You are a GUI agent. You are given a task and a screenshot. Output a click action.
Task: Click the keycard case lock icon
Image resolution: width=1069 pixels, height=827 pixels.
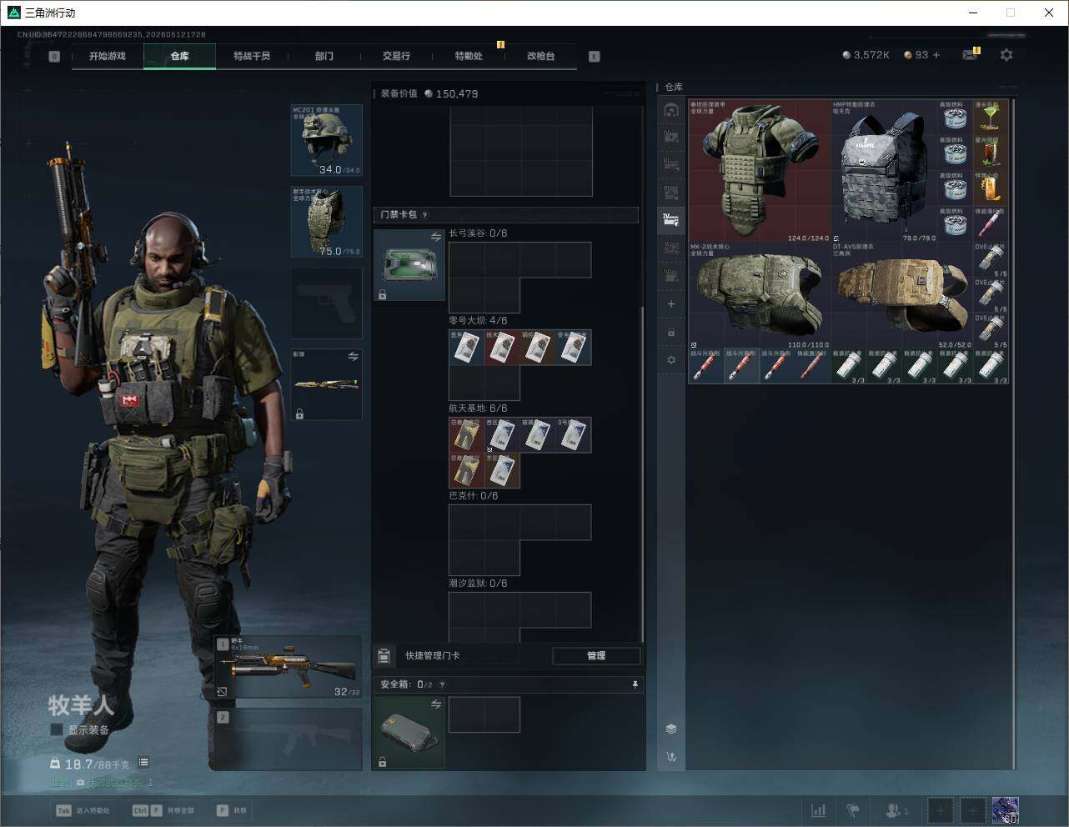[382, 294]
